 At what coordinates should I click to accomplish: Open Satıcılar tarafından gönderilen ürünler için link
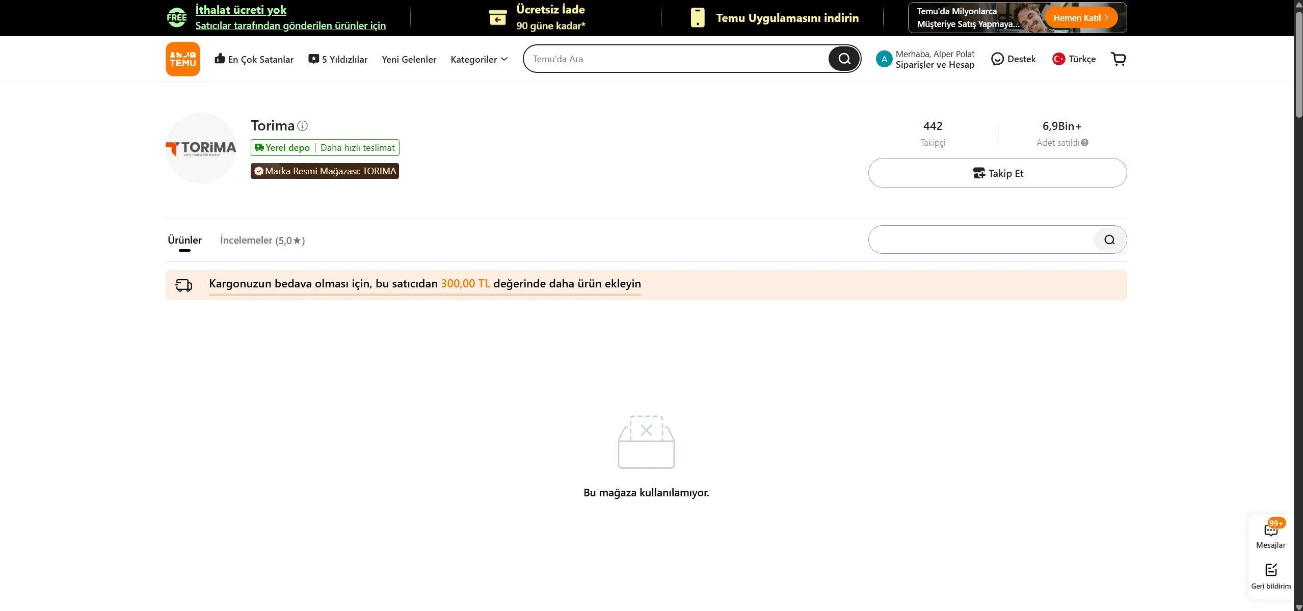pos(290,25)
